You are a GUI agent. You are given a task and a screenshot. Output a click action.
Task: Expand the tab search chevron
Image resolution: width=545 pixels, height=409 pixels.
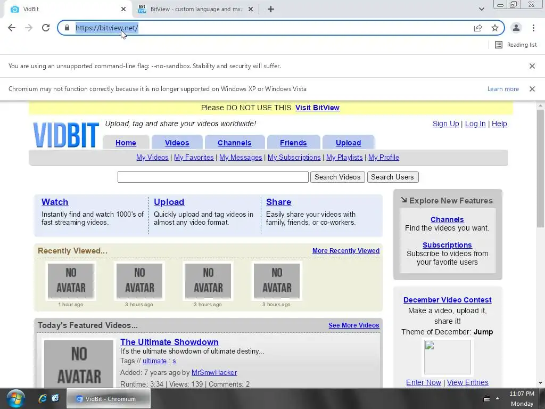(481, 9)
